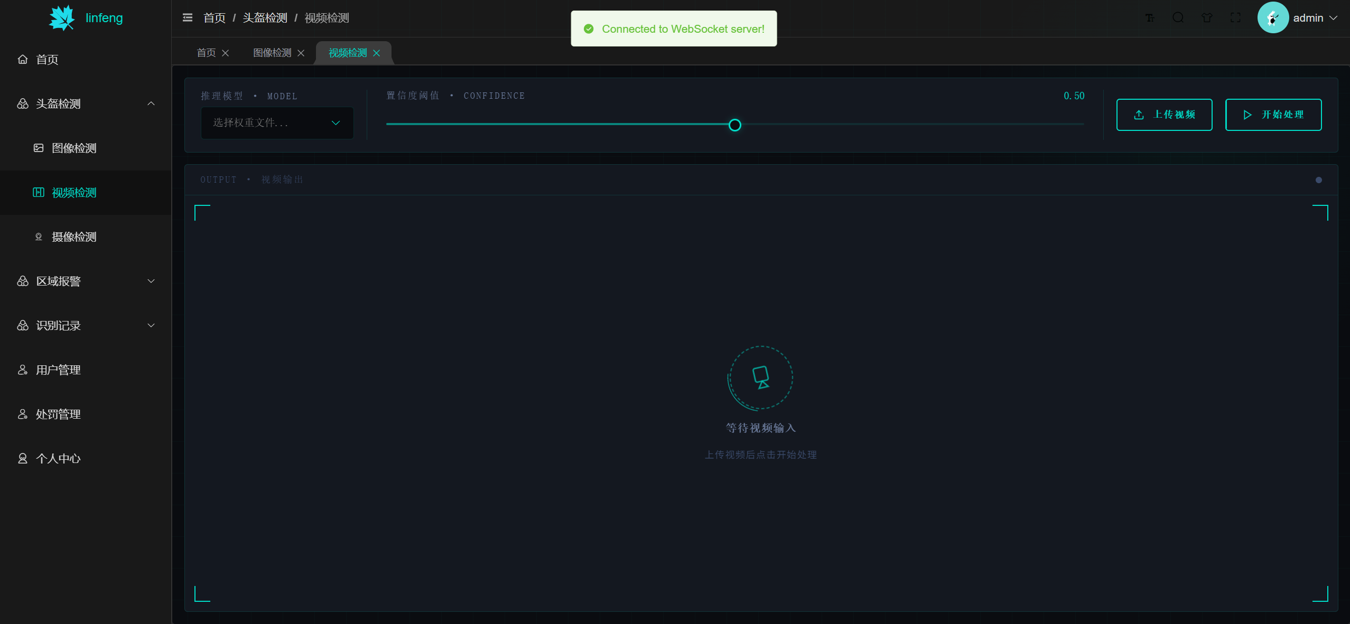
Task: Switch to the 首页 tab
Action: click(206, 53)
